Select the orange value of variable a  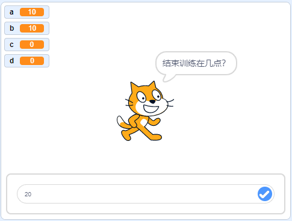[32, 12]
